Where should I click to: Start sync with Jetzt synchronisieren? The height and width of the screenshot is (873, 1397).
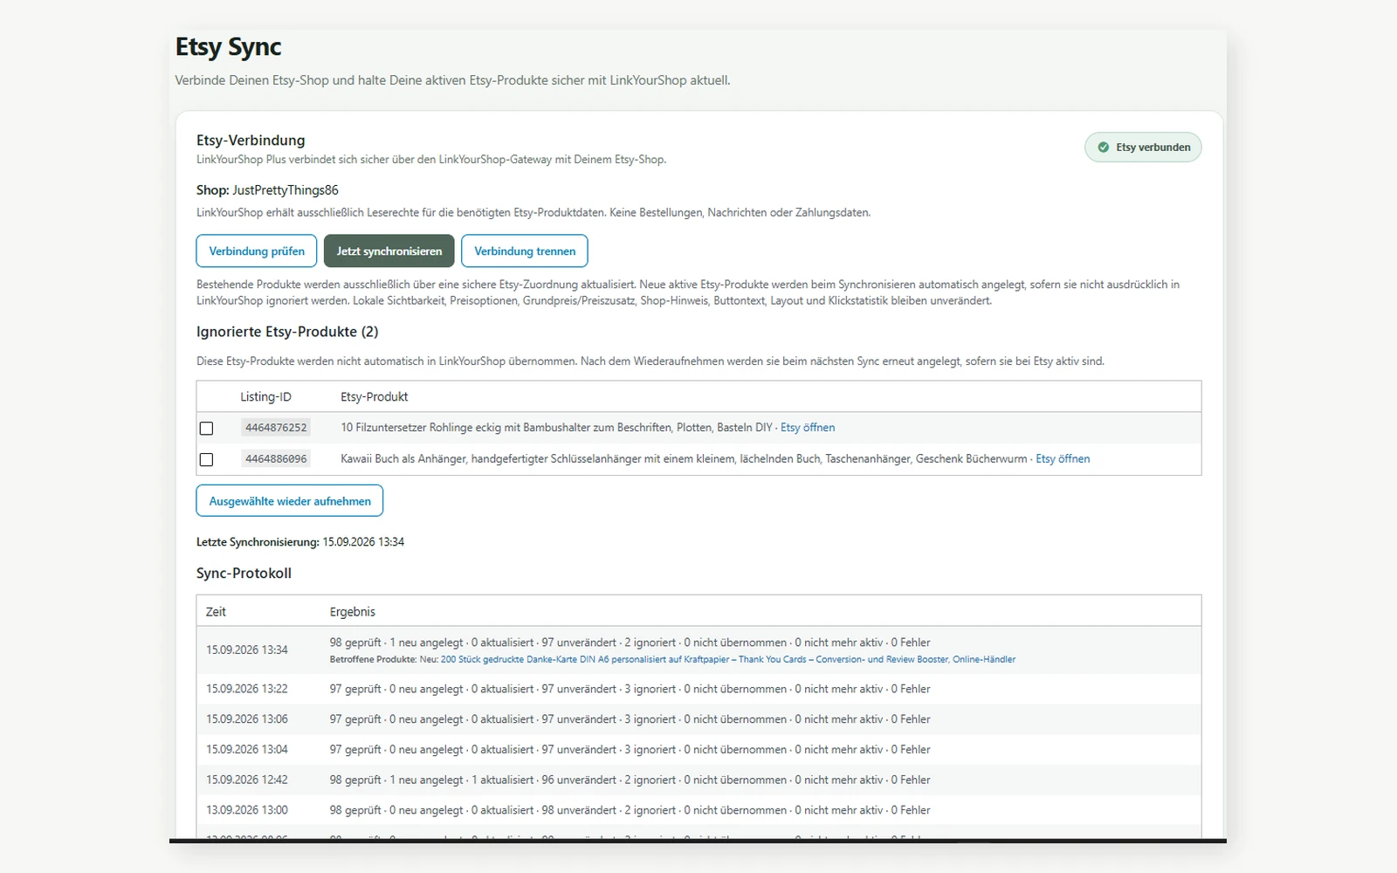point(389,251)
